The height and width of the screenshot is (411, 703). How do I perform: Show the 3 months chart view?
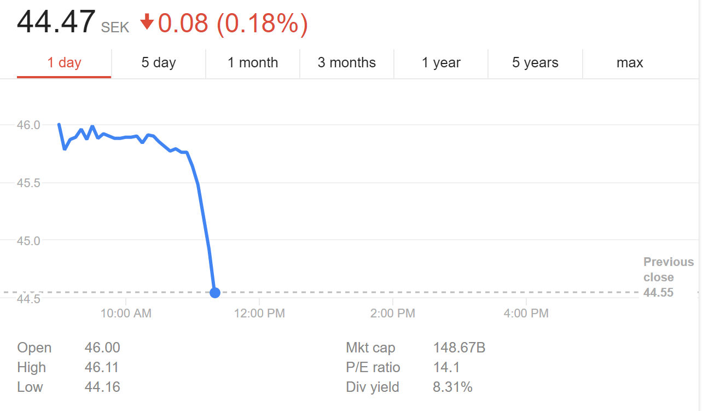pyautogui.click(x=347, y=63)
